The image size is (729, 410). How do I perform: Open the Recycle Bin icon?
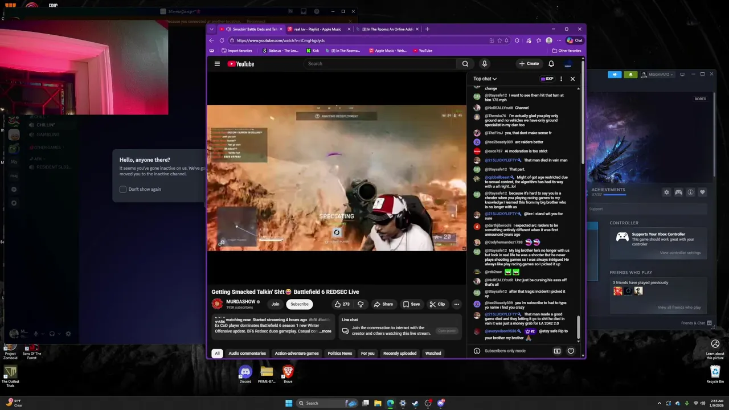[715, 374]
